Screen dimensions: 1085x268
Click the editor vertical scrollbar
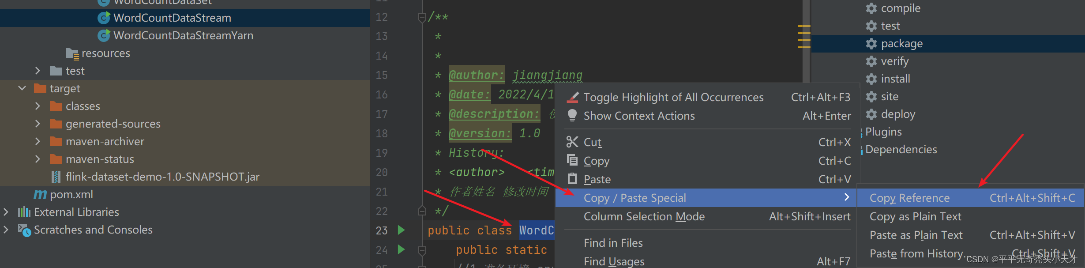(x=806, y=42)
